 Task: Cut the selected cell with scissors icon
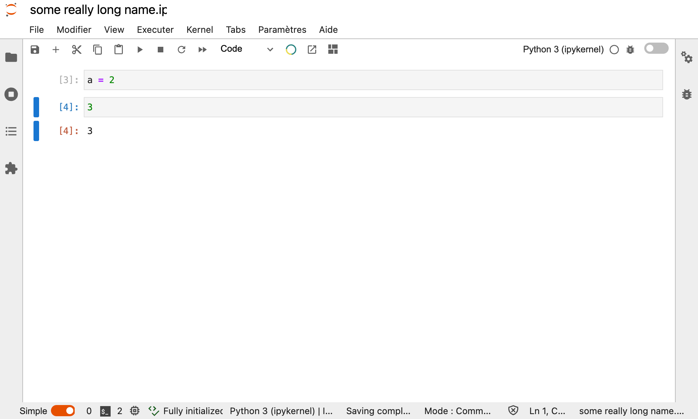point(77,50)
